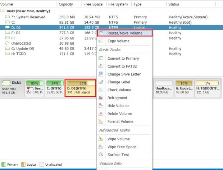The width and height of the screenshot is (223, 170).
Task: Click the H: TGDD 1% usage bar
Action: (x=207, y=83)
